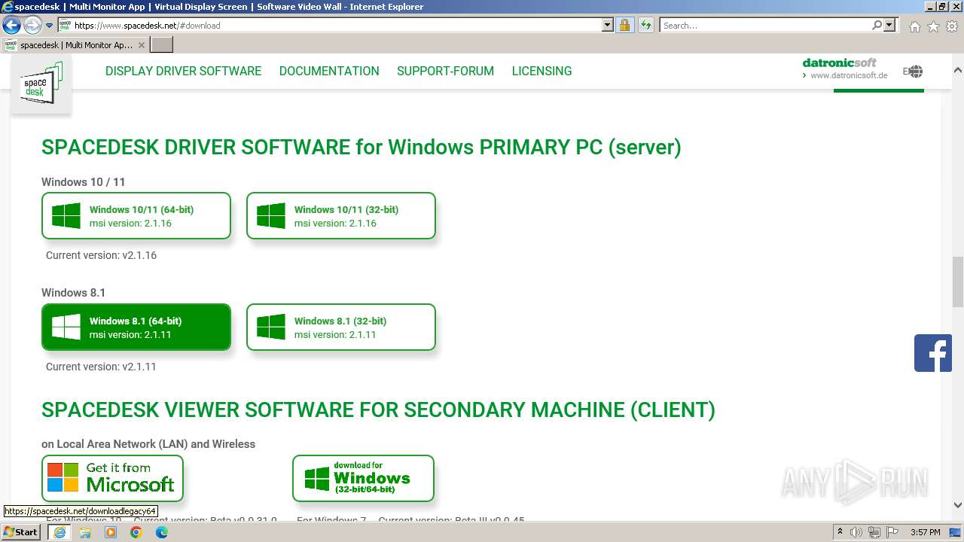This screenshot has width=964, height=542.
Task: Click the language globe icon
Action: 915,72
